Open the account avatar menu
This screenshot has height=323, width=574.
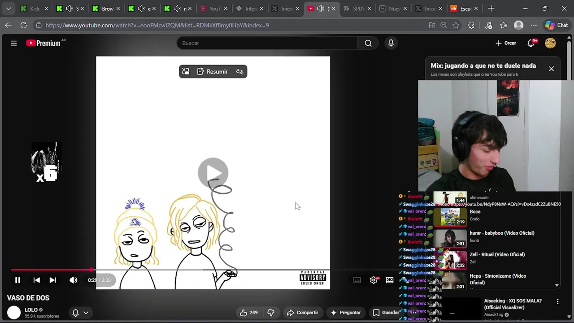[x=550, y=43]
